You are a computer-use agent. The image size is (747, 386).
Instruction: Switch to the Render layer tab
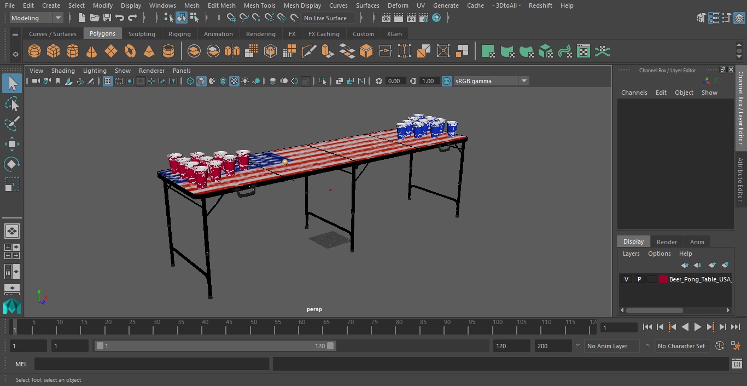(x=667, y=241)
